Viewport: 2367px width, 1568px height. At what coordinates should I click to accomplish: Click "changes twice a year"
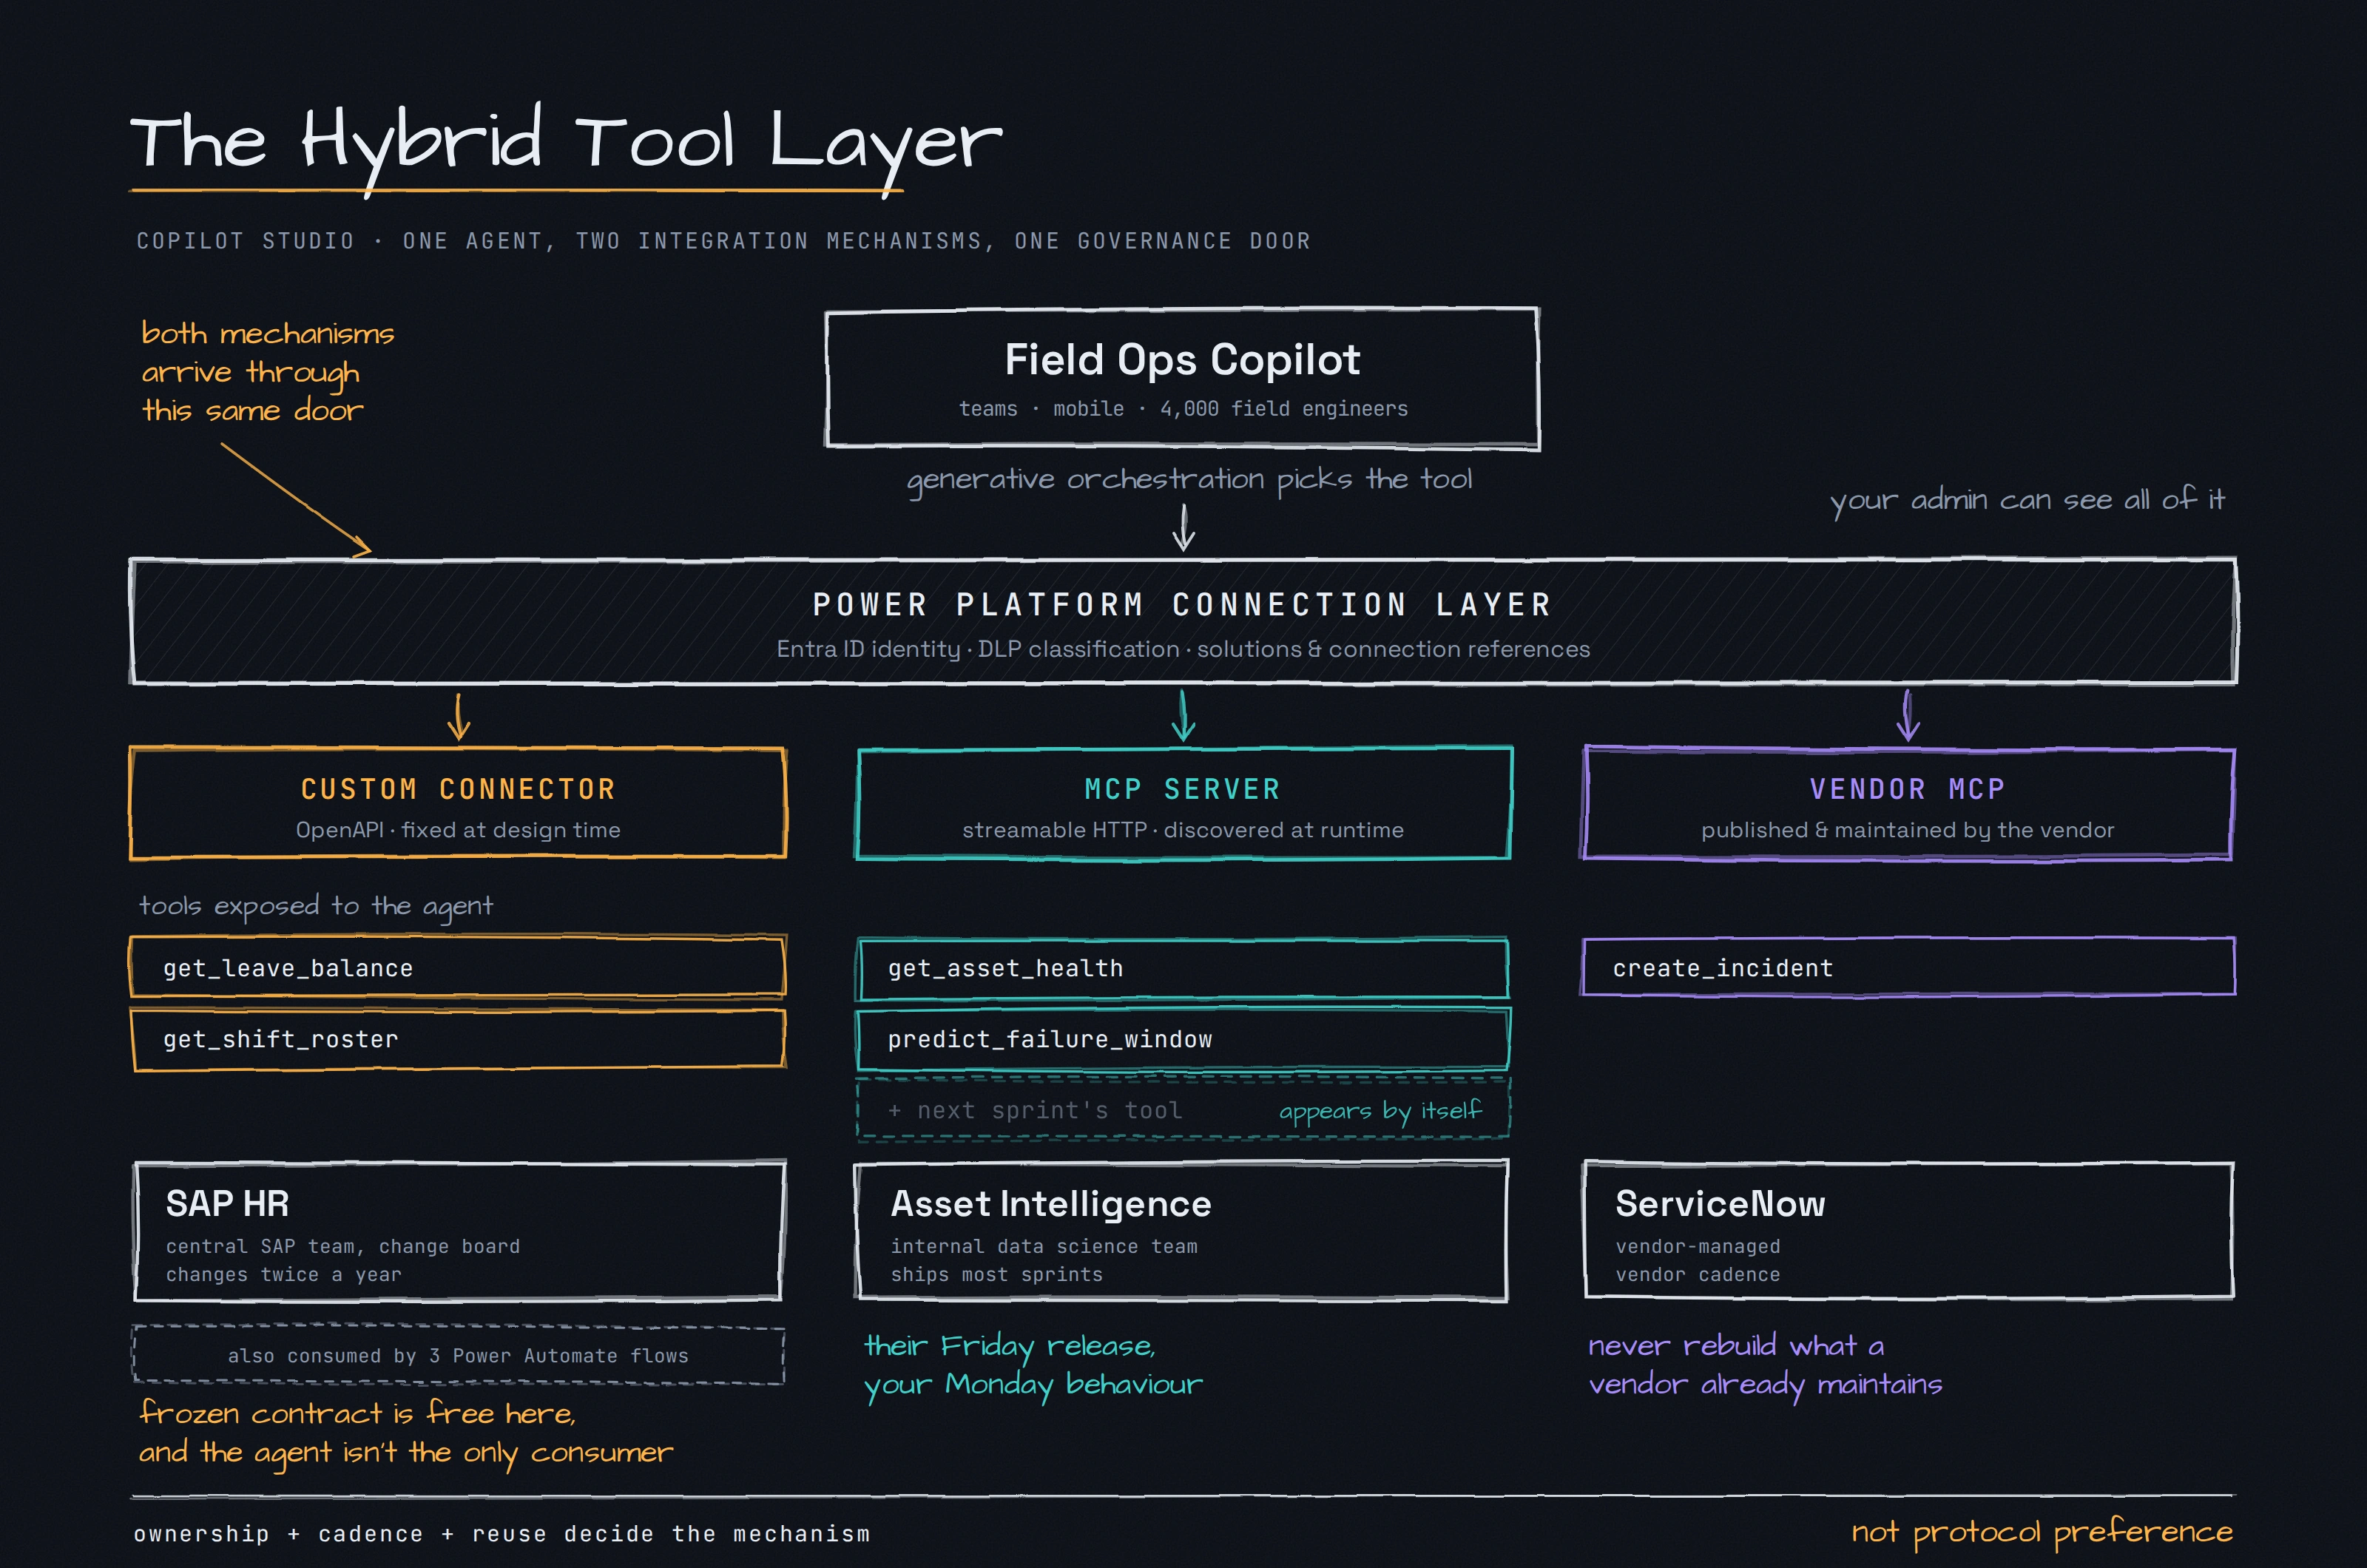pos(283,1274)
